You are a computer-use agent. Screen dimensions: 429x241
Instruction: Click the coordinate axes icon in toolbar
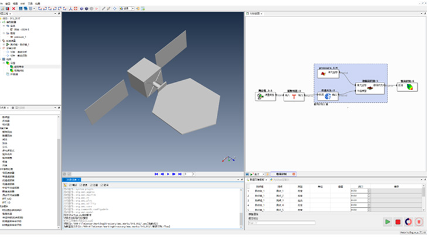pyautogui.click(x=70, y=9)
